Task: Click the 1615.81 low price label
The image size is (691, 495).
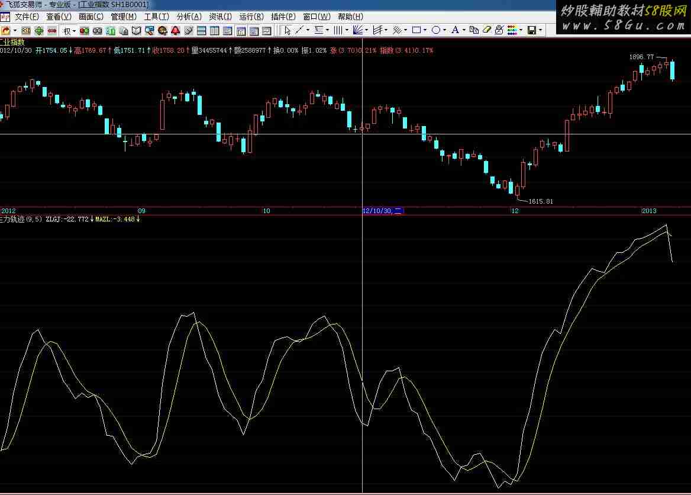Action: (541, 202)
